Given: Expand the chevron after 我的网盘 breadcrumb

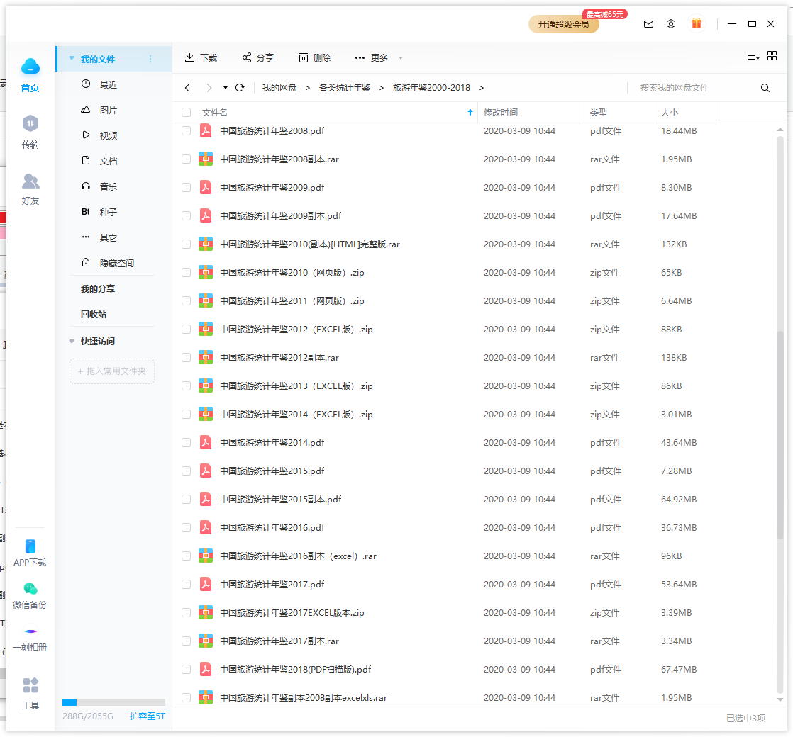Looking at the screenshot, I should coord(308,88).
